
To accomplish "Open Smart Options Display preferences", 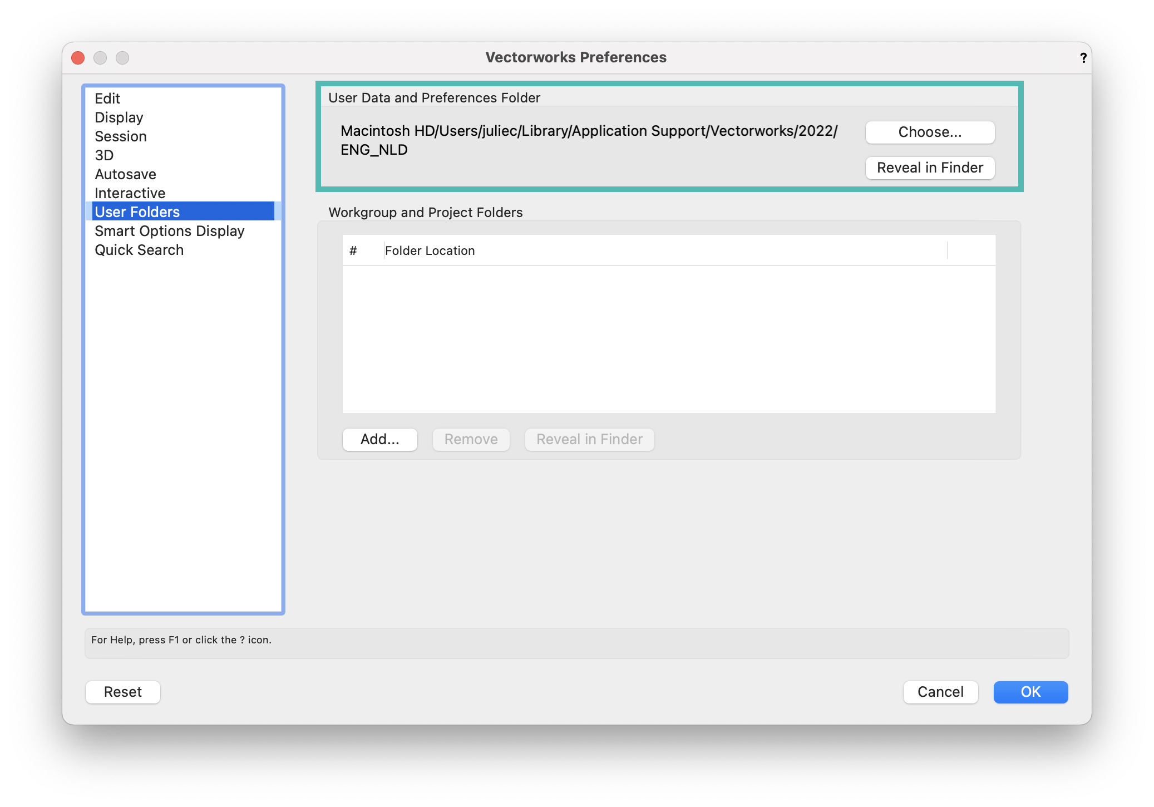I will click(x=183, y=231).
